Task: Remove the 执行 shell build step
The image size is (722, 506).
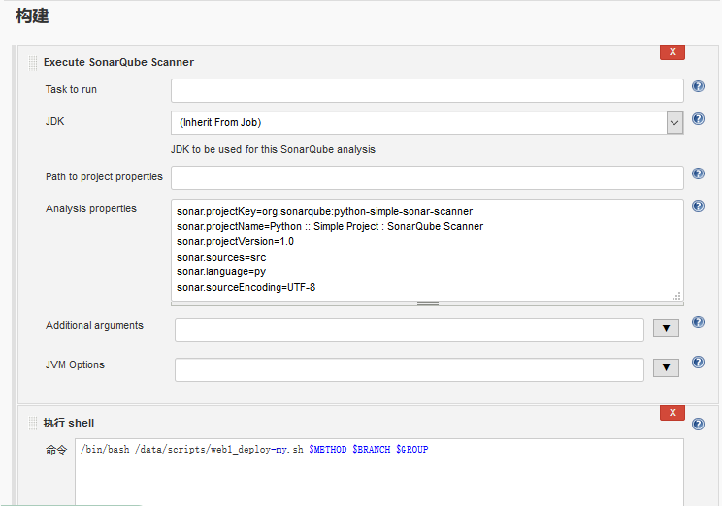Action: point(672,413)
